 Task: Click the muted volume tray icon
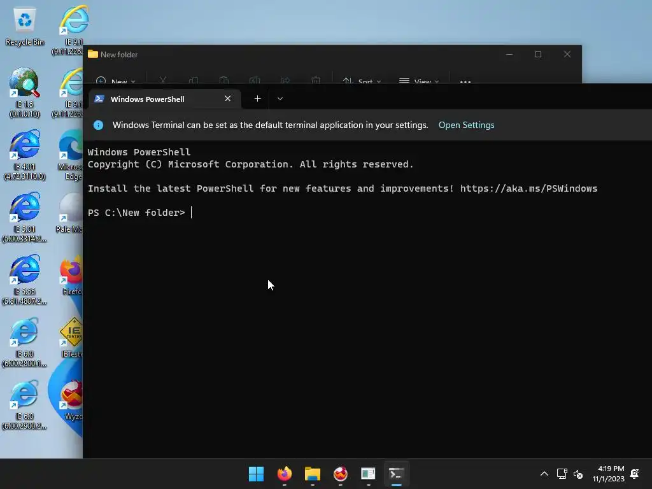[x=578, y=474]
